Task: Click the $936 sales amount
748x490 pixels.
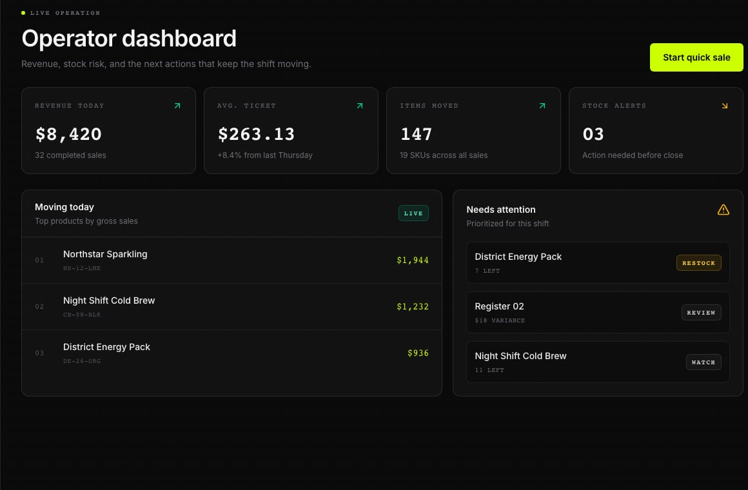Action: [x=418, y=353]
